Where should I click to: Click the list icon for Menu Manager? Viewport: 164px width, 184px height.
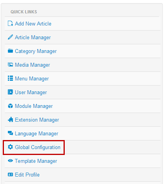[10, 78]
